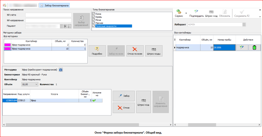Click the syringe confirm icon in Действия column
The image size is (263, 137).
pyautogui.click(x=241, y=48)
